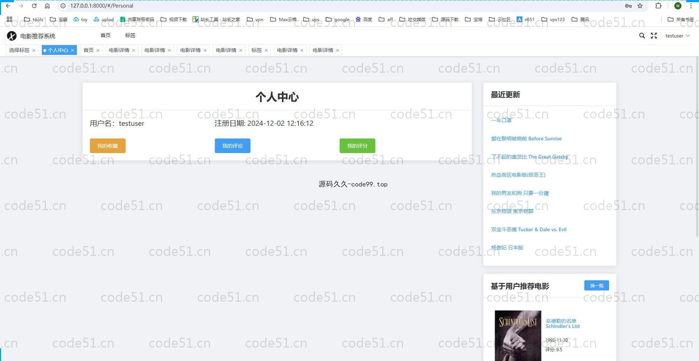Click the Schindler's List poster thumbnail
The height and width of the screenshot is (361, 699).
point(518,336)
